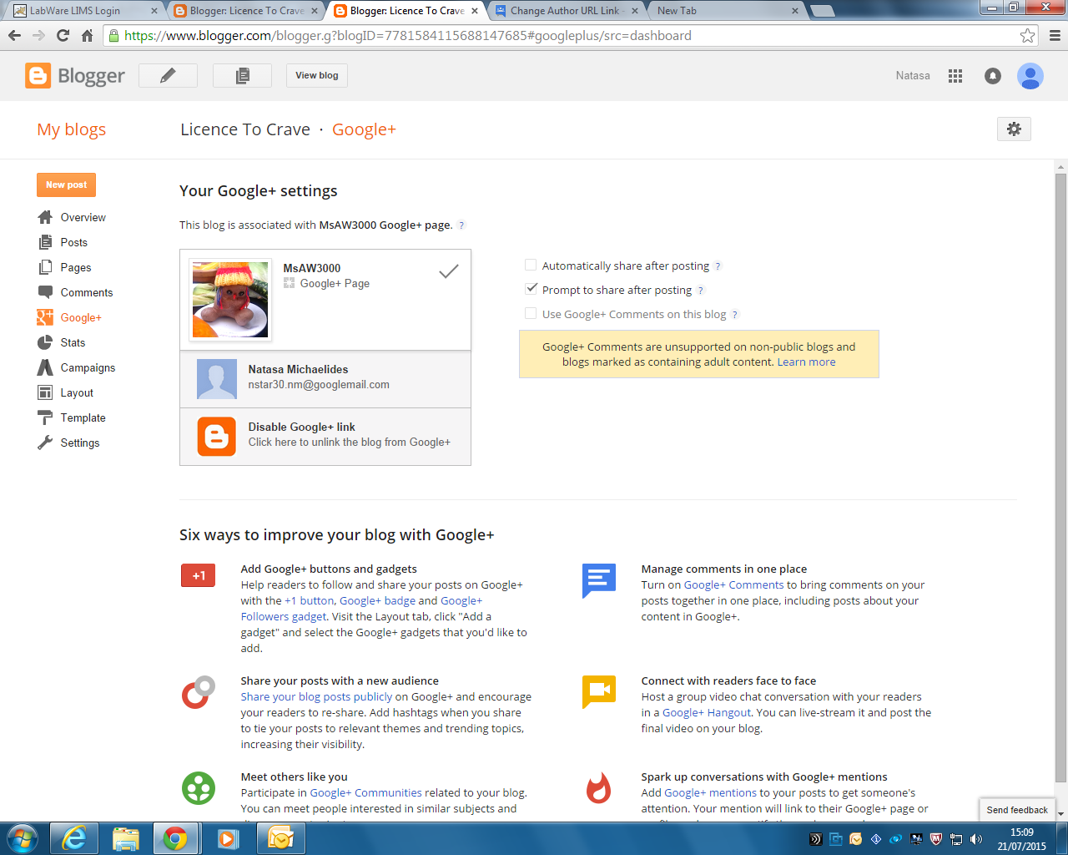
Task: Click Share your blog posts publicly link
Action: pyautogui.click(x=316, y=696)
